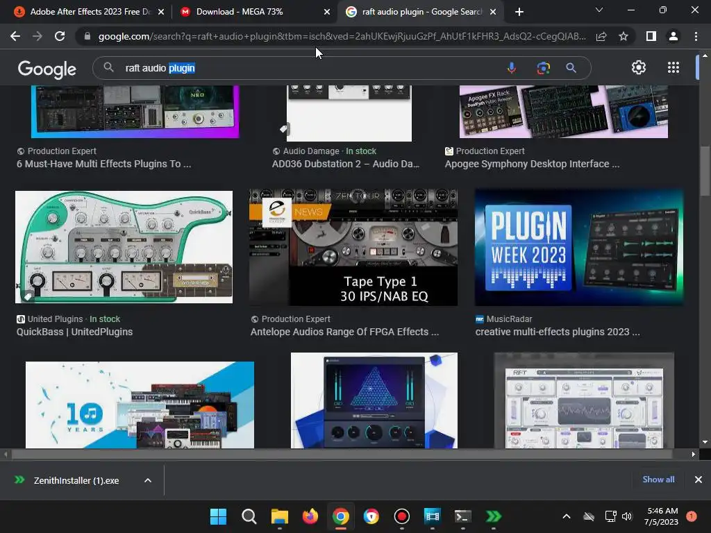Click the red record app taskbar icon

click(402, 516)
